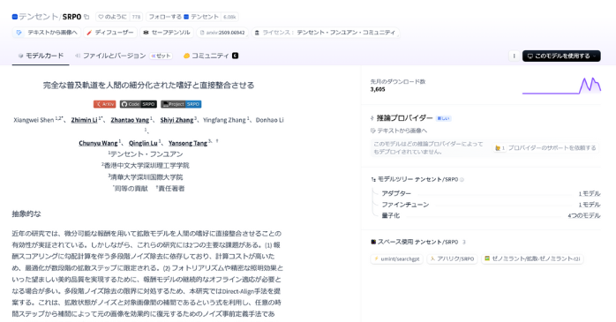
Task: Open the テンセント organization link in the header
Action: [x=39, y=17]
